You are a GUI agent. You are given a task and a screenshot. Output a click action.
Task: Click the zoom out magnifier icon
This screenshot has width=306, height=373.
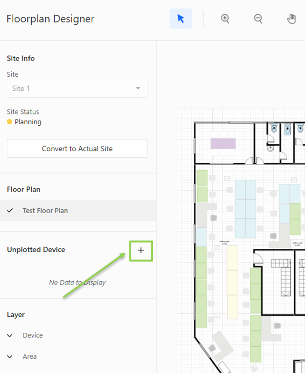click(x=258, y=19)
